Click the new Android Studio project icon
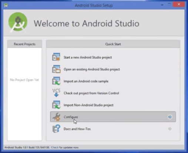Image resolution: width=188 pixels, height=153 pixels. [56, 57]
